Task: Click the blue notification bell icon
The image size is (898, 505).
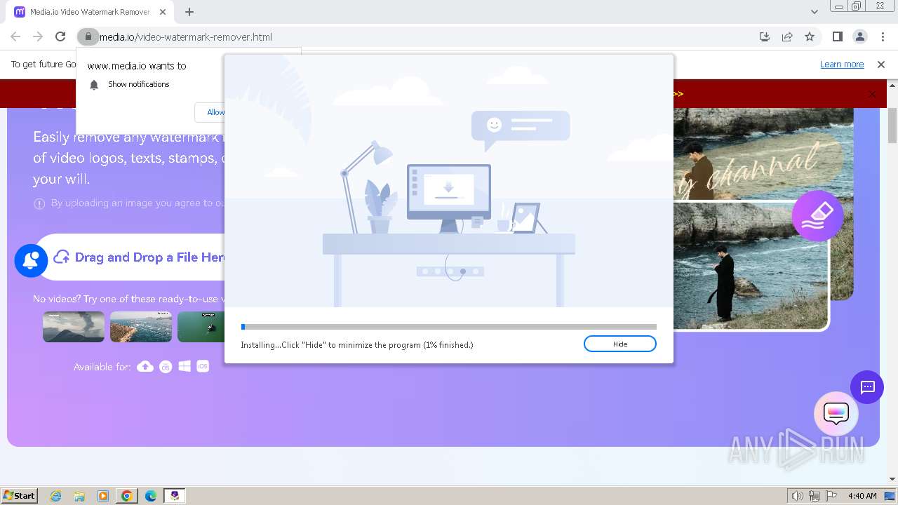Action: pos(31,260)
